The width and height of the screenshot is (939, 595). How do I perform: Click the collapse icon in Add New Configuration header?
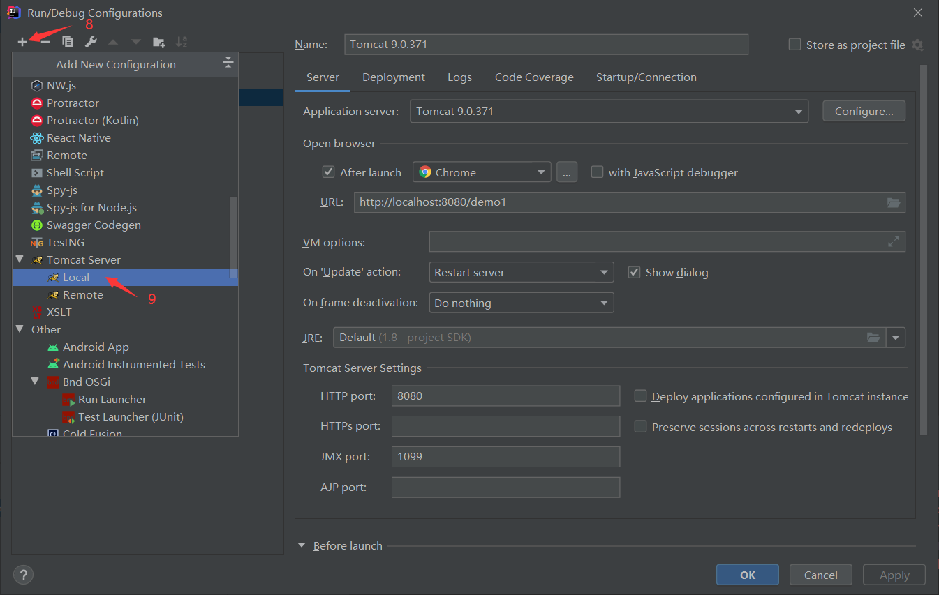(228, 63)
